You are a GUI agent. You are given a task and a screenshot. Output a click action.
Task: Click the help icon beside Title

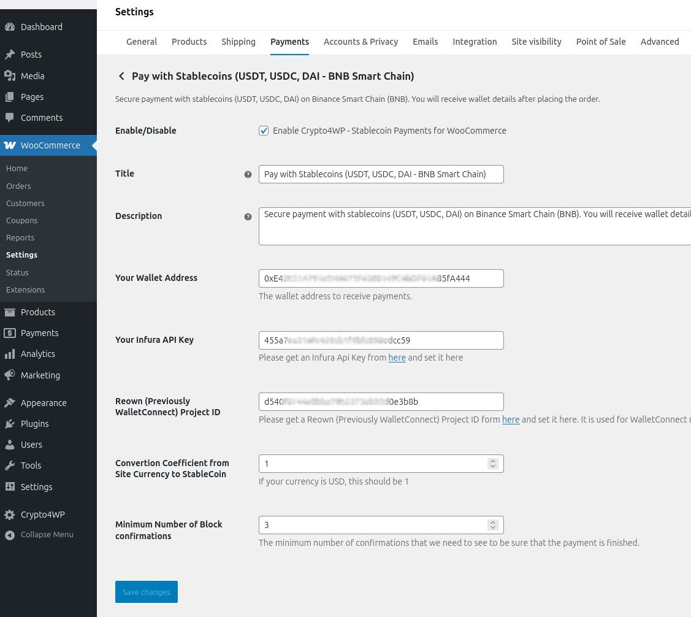pos(248,175)
